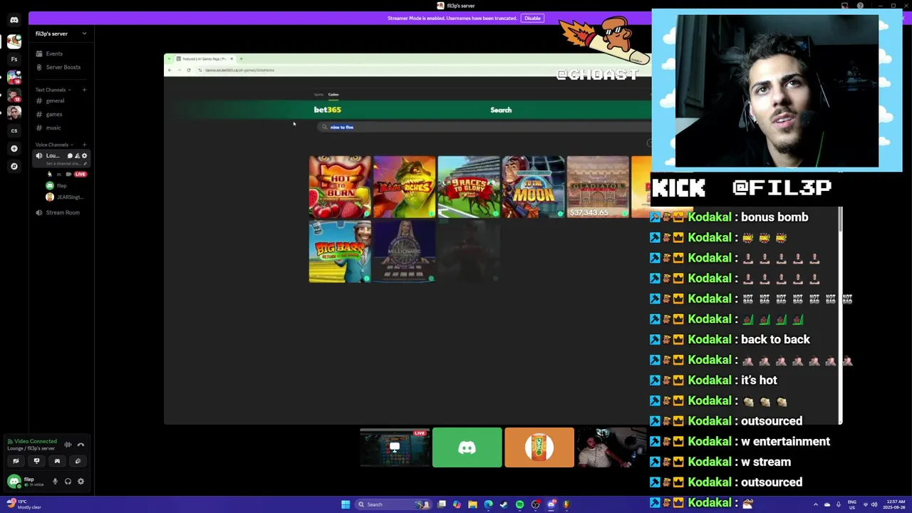Select the orange avatar participant tile
The height and width of the screenshot is (513, 912).
pyautogui.click(x=539, y=447)
